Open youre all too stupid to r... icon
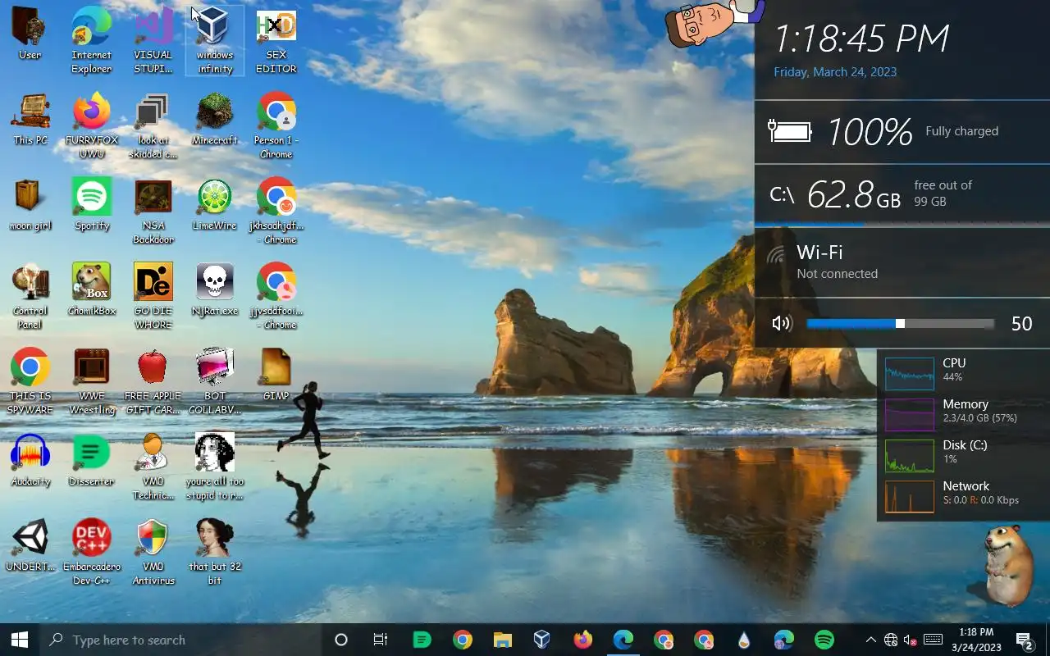1050x656 pixels. pyautogui.click(x=215, y=467)
